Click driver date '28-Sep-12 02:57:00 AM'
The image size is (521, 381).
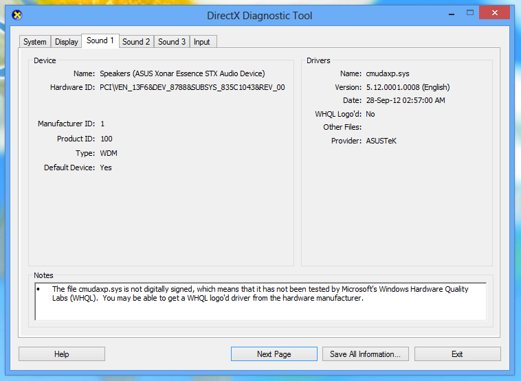click(406, 100)
